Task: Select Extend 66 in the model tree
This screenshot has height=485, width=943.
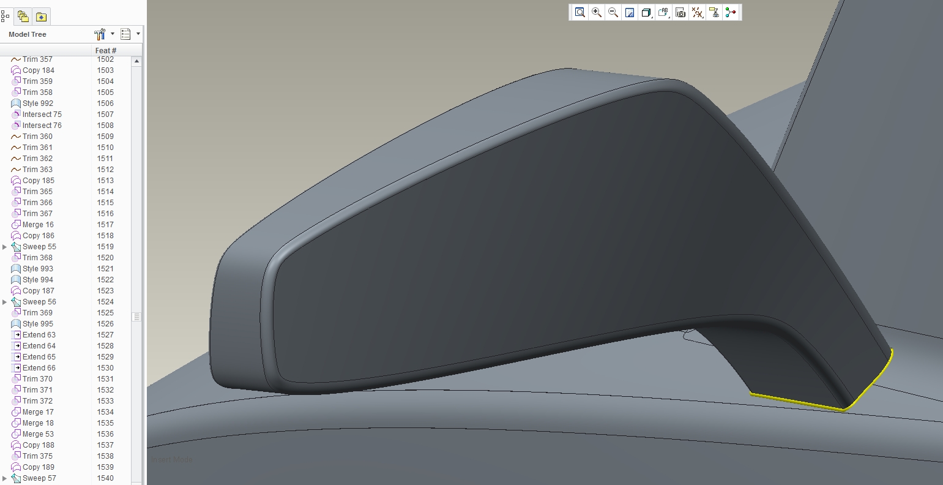Action: click(39, 368)
